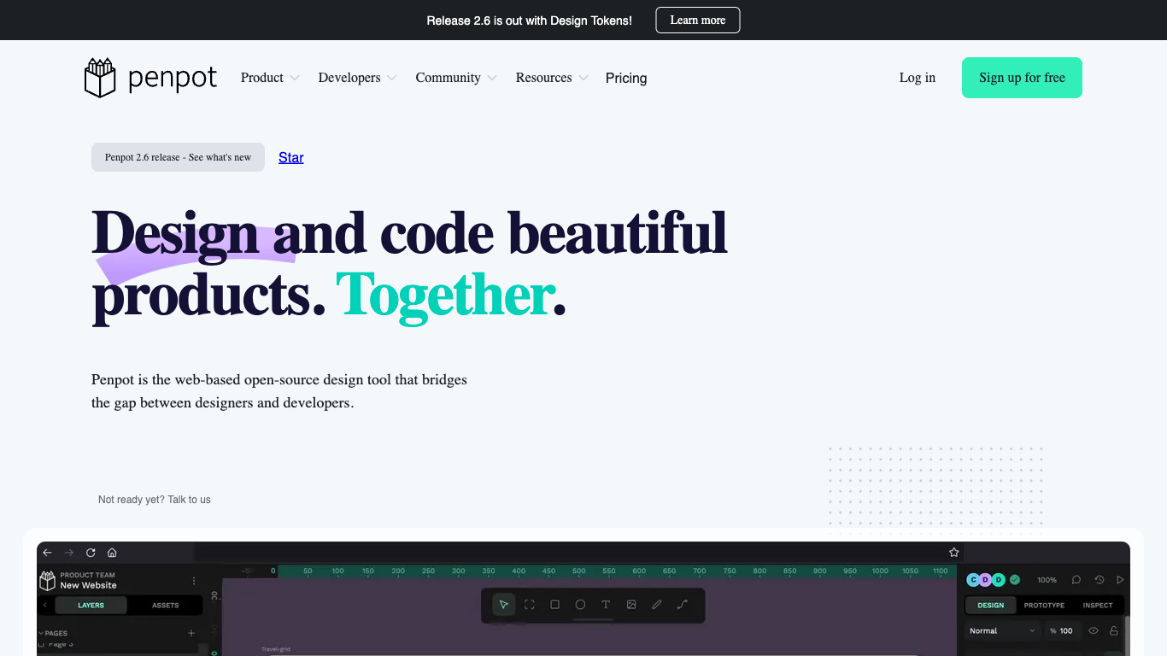Viewport: 1167px width, 656px height.
Task: Click the purple D user avatar
Action: [x=985, y=580]
